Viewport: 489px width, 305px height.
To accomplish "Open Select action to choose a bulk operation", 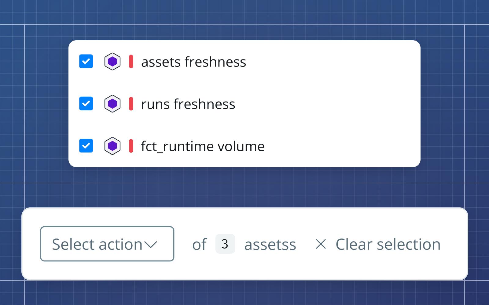I will (107, 244).
